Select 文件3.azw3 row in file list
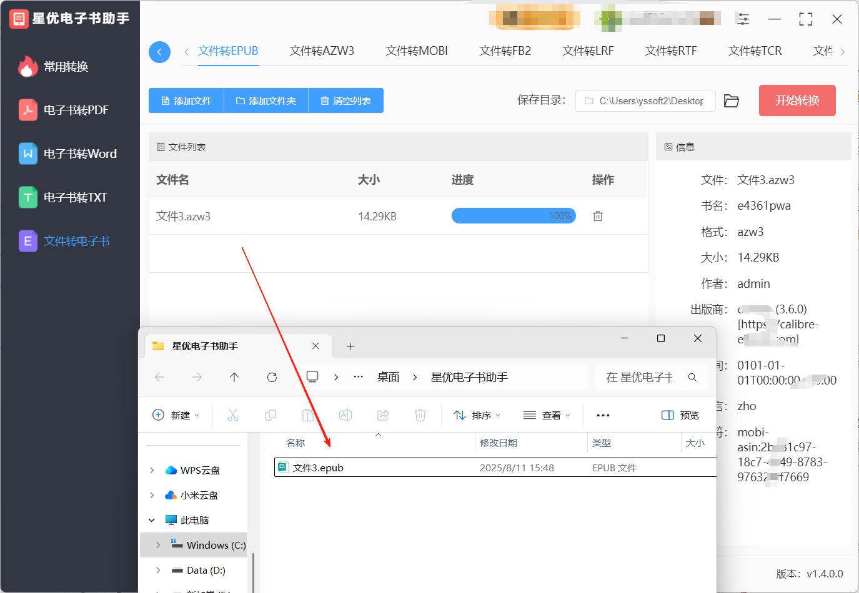 [398, 216]
